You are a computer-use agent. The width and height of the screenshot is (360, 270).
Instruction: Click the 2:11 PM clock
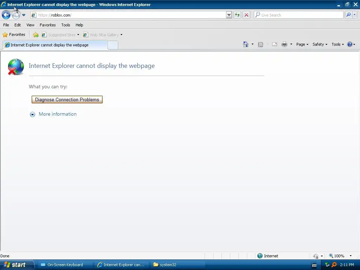tap(347, 265)
